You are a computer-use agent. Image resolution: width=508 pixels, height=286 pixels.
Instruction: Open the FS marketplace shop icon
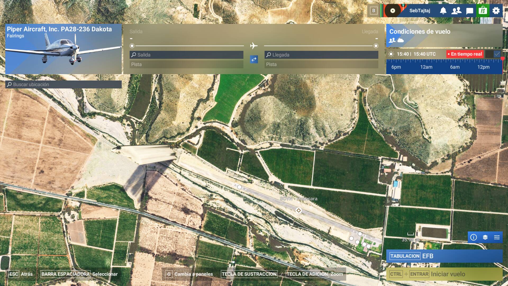click(x=483, y=11)
